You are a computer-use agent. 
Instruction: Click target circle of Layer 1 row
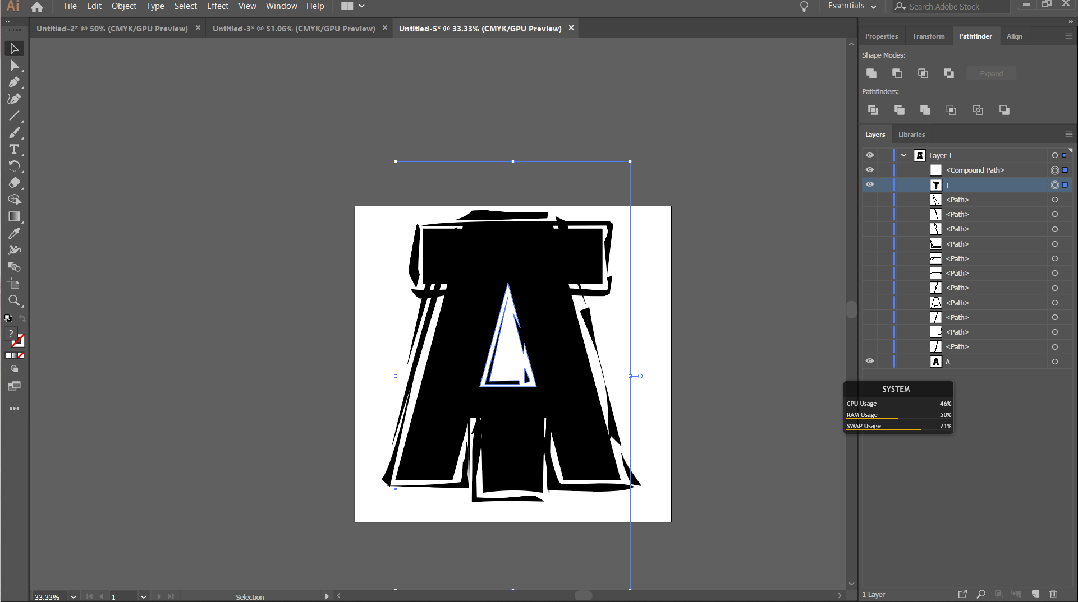point(1055,155)
